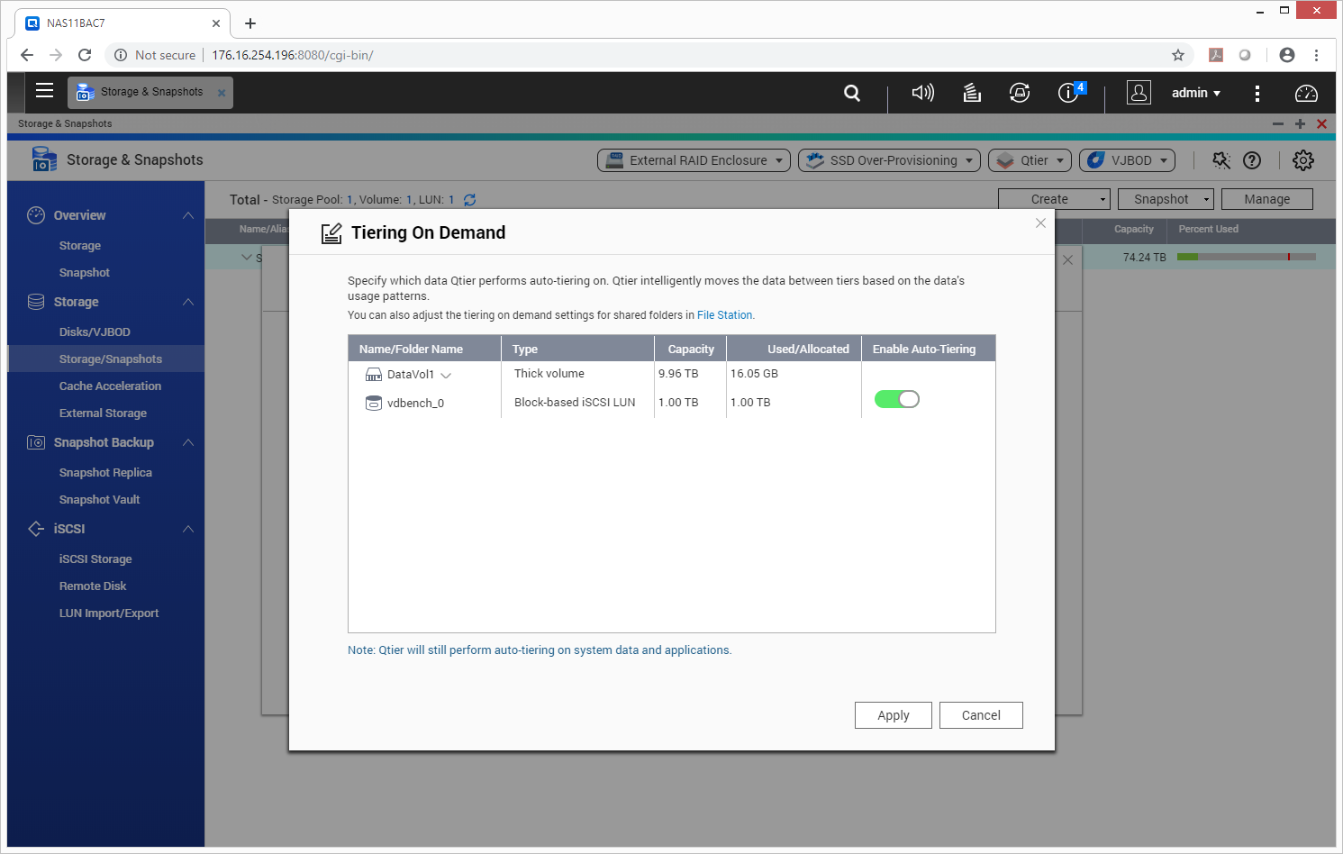Open SSD Over-Provisioning dropdown
1343x854 pixels.
890,160
